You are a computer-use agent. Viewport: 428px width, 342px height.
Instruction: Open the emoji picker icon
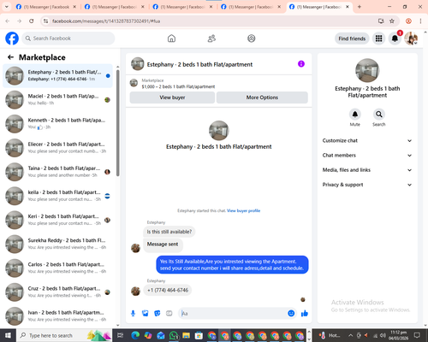click(291, 314)
